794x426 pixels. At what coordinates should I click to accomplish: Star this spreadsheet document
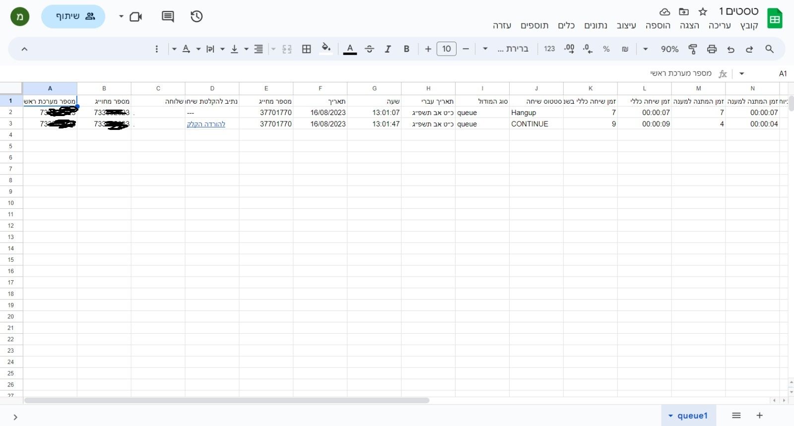click(x=703, y=11)
